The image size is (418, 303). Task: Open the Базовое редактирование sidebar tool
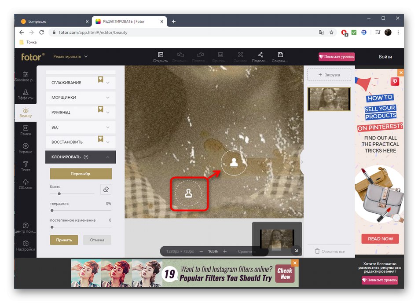click(26, 77)
